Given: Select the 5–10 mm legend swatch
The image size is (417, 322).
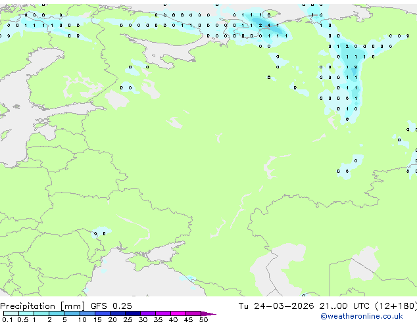Looking at the screenshot, I should (72, 313).
